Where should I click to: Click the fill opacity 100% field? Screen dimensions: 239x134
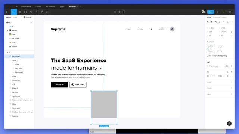point(220,76)
